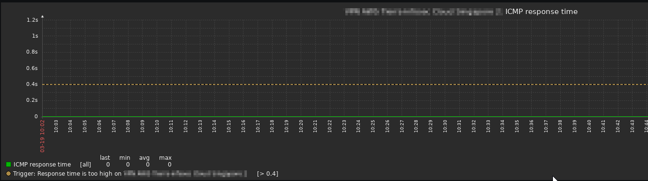Click the 1s label on the y-axis

(35, 36)
